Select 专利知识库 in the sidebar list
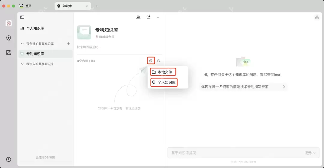This screenshot has height=168, width=324. tap(46, 54)
